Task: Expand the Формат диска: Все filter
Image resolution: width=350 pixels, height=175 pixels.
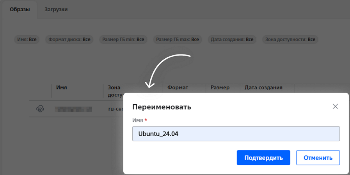Action: 69,40
